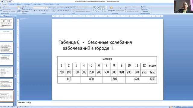Viewport: 193px width, 108px height.
Task: Click the numbered list icon
Action: 62,7
